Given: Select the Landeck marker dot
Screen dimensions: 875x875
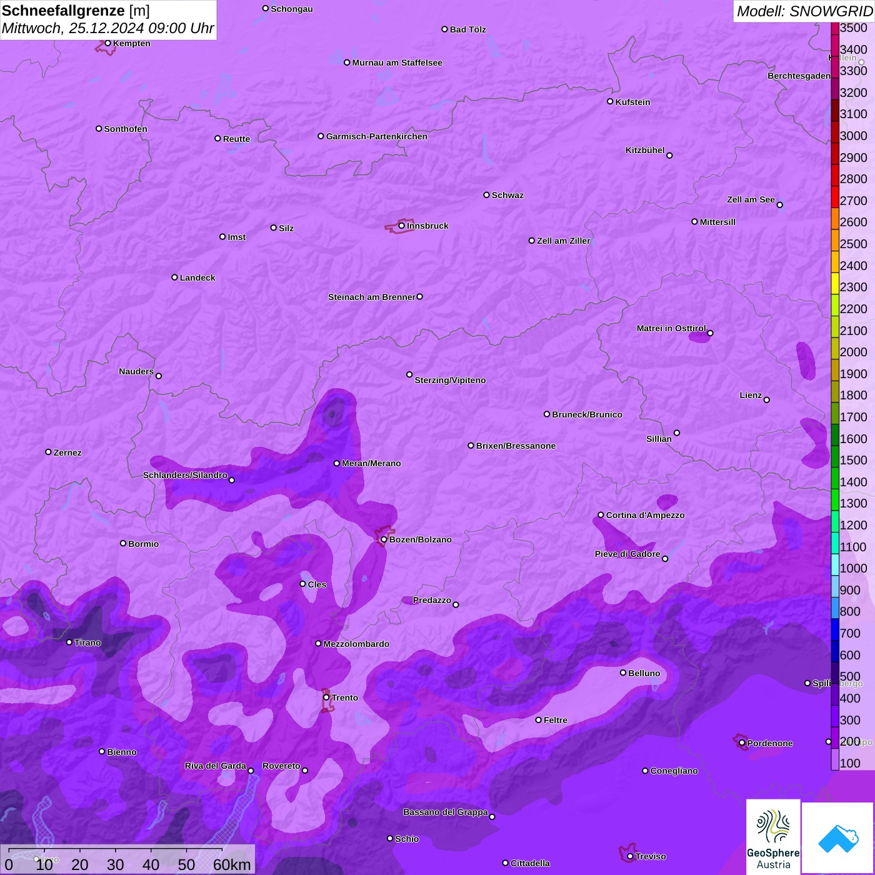Looking at the screenshot, I should coord(174,277).
